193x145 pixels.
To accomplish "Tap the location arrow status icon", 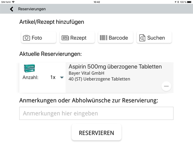I will (176, 2).
